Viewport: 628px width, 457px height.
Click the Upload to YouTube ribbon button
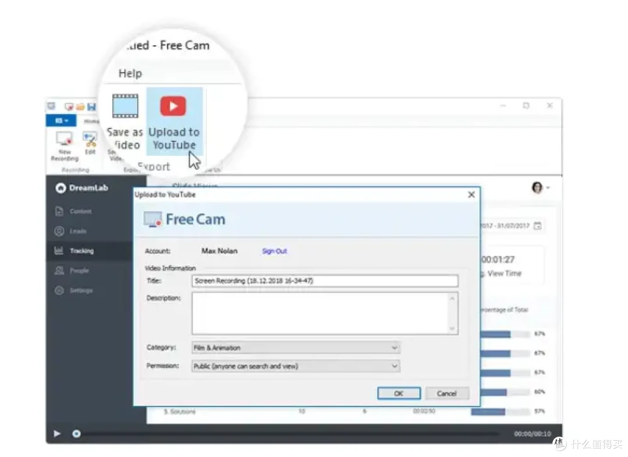click(x=174, y=122)
